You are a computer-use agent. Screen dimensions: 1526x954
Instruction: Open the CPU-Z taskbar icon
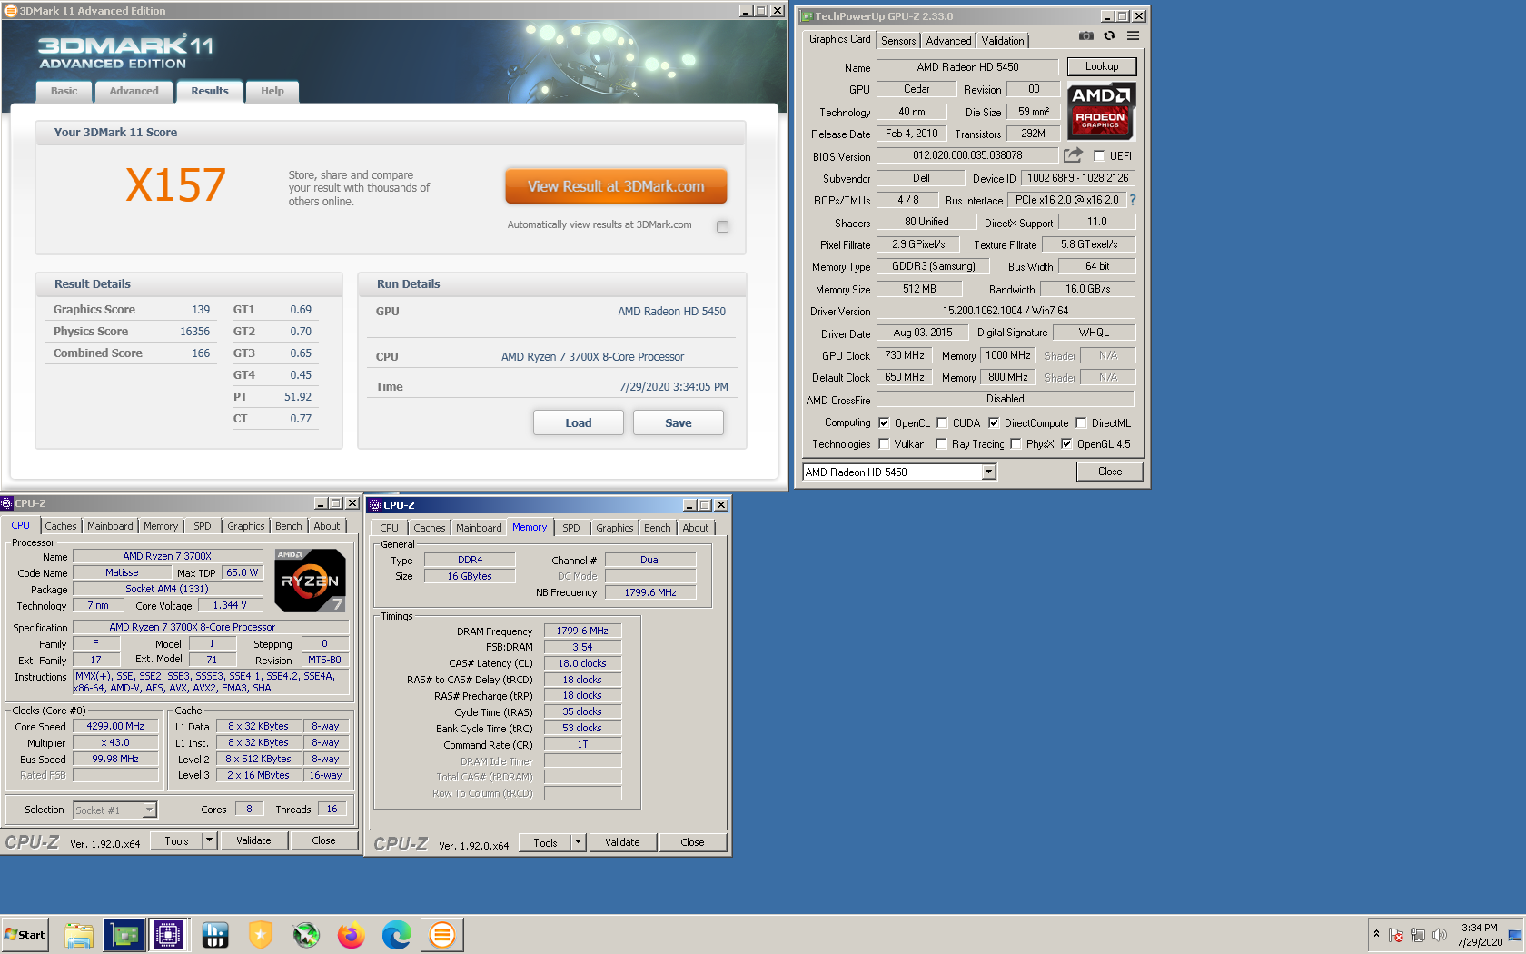click(168, 935)
